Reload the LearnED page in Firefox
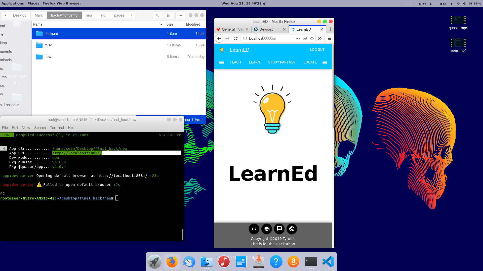 pos(235,38)
